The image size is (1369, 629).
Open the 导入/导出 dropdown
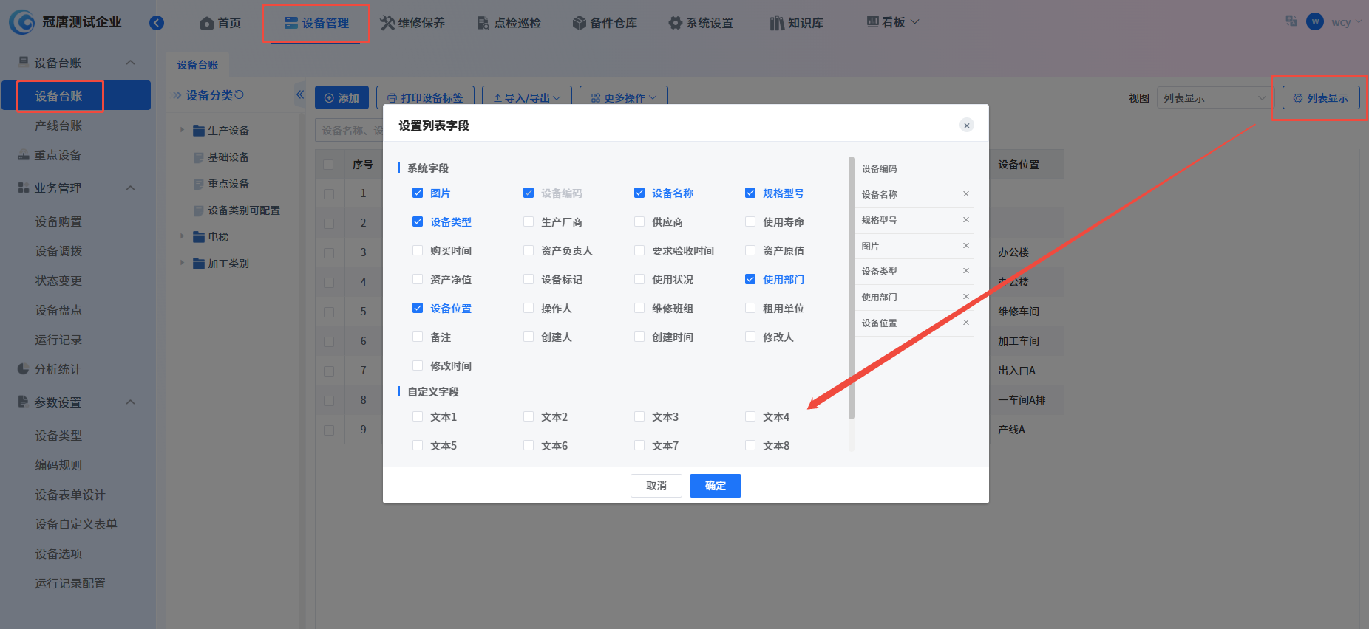point(527,98)
